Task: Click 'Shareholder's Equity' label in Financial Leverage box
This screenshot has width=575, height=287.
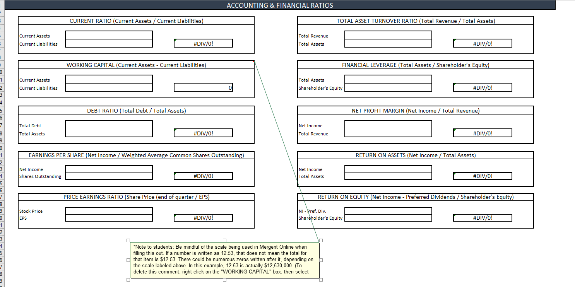Action: click(321, 88)
